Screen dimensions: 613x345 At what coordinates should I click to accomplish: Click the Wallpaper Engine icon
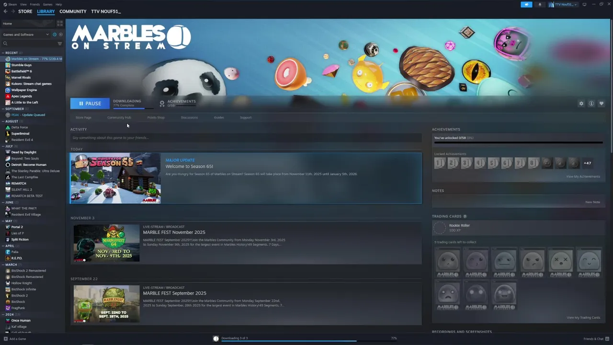(x=8, y=90)
